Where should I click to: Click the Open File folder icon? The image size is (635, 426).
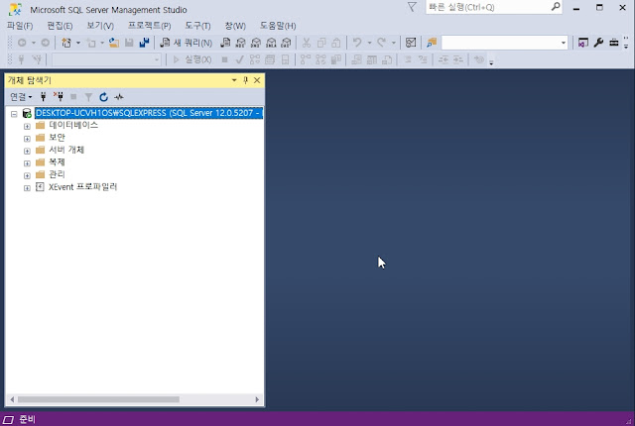[x=114, y=43]
